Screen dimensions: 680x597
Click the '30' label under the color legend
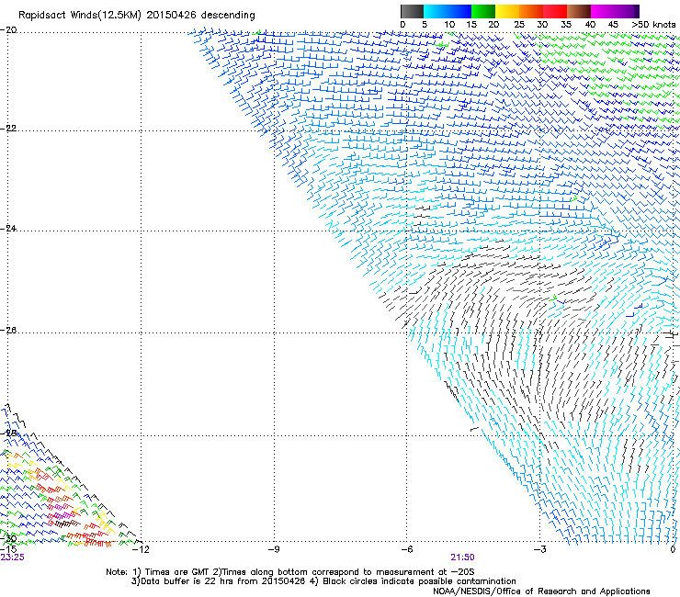pos(542,25)
